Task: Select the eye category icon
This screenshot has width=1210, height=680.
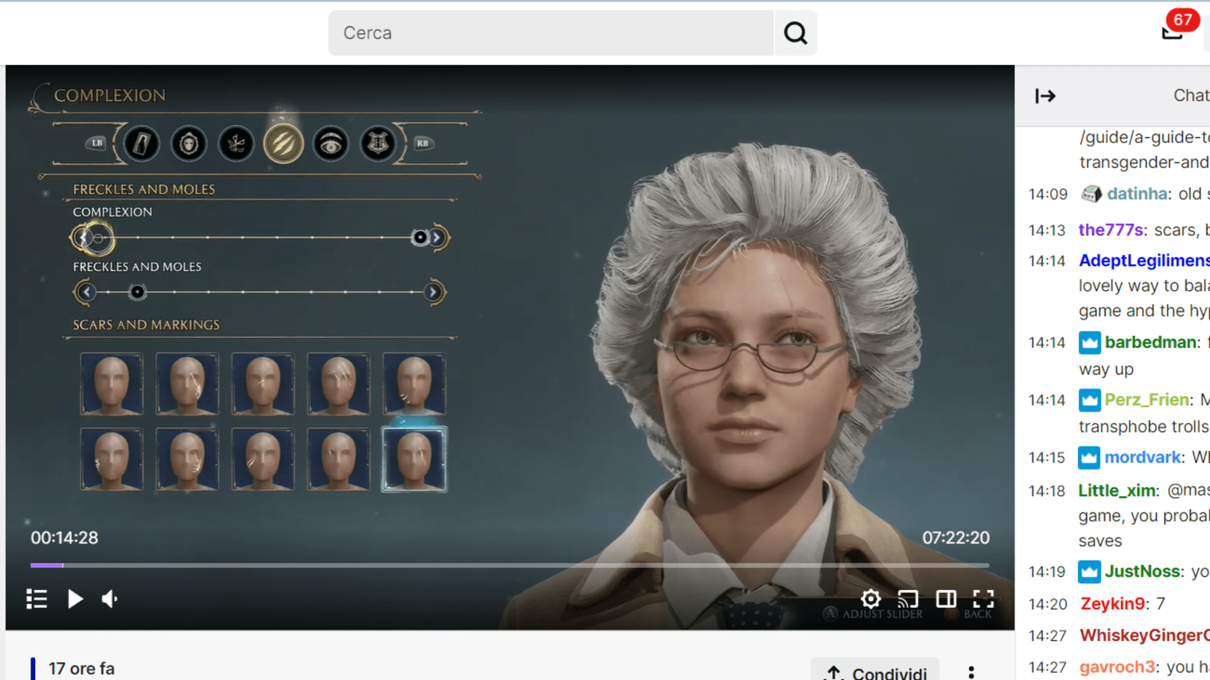Action: 331,143
